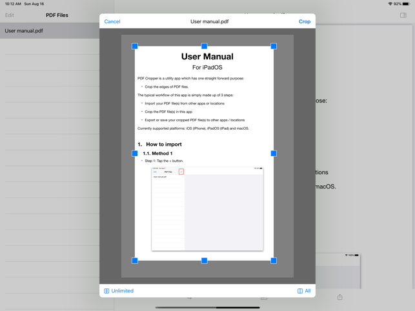Click the battery status icon
The image size is (415, 311).
[x=406, y=4]
